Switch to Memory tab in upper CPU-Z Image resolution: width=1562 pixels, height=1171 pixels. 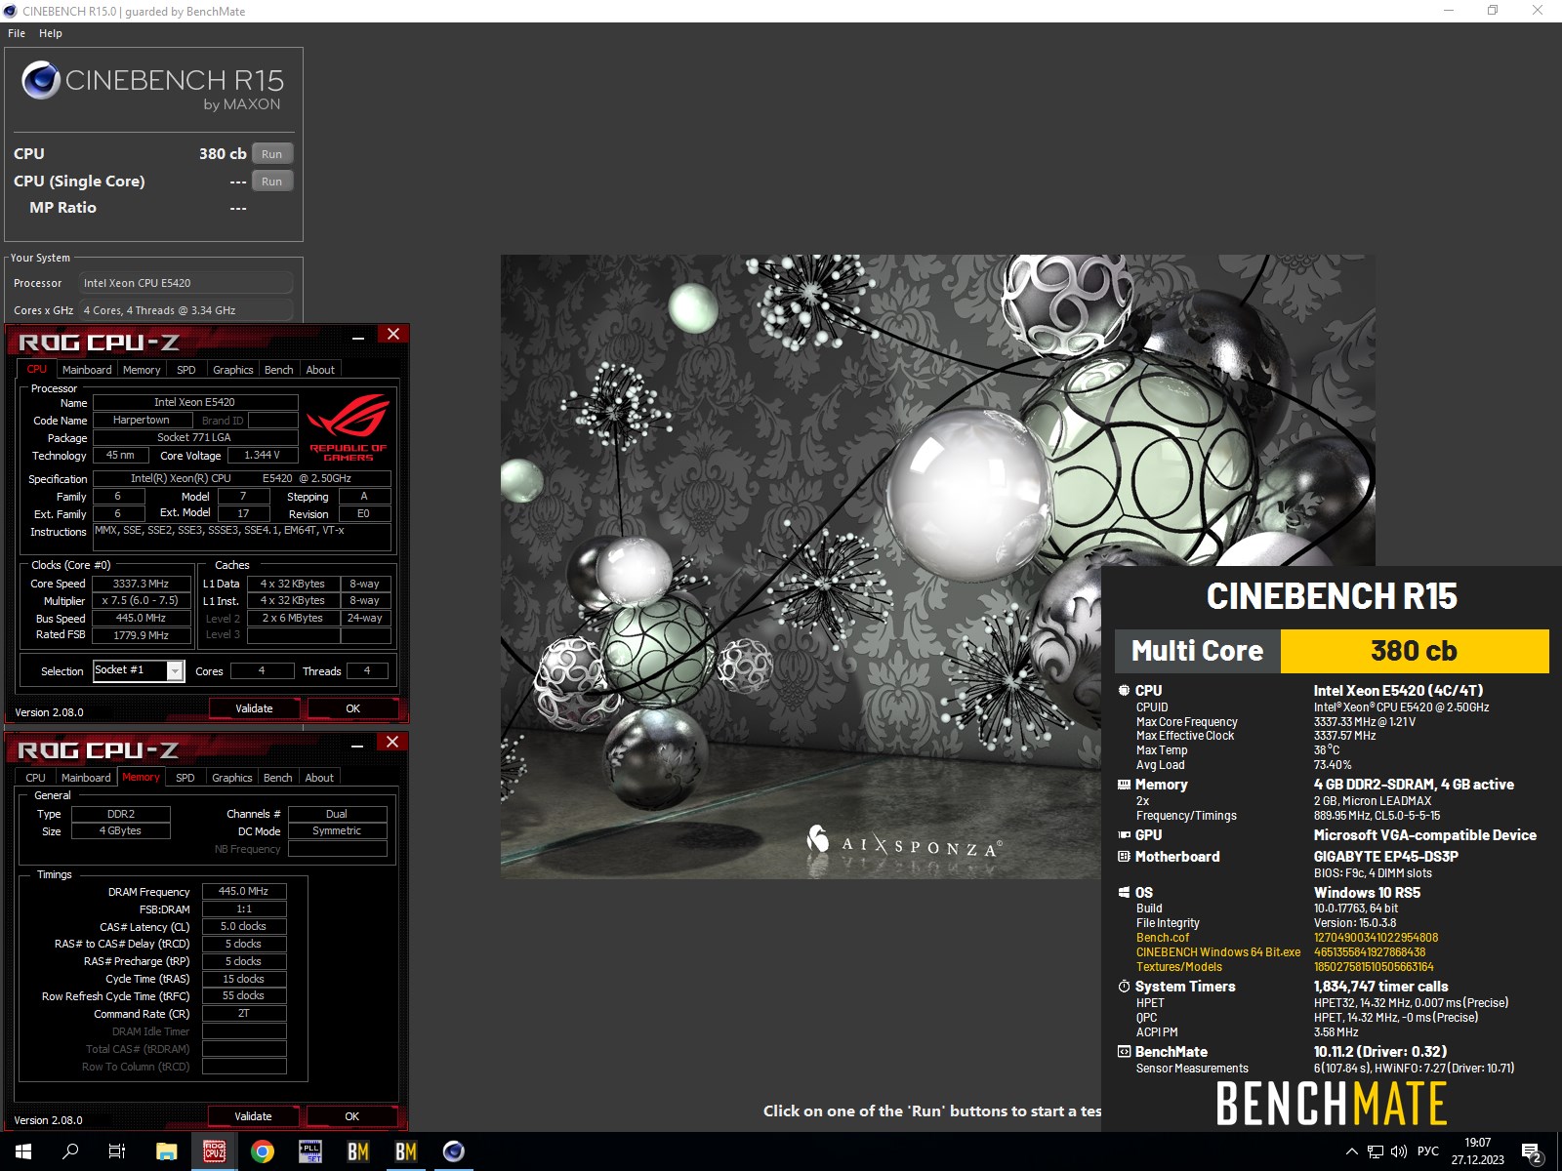[142, 370]
